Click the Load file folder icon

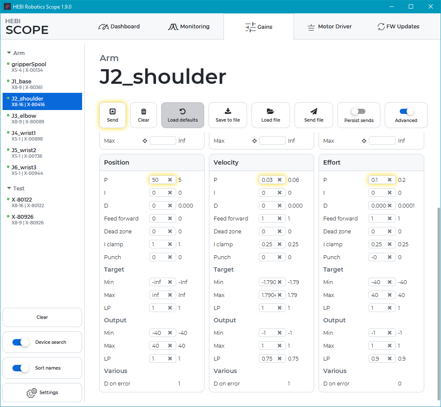pyautogui.click(x=270, y=111)
